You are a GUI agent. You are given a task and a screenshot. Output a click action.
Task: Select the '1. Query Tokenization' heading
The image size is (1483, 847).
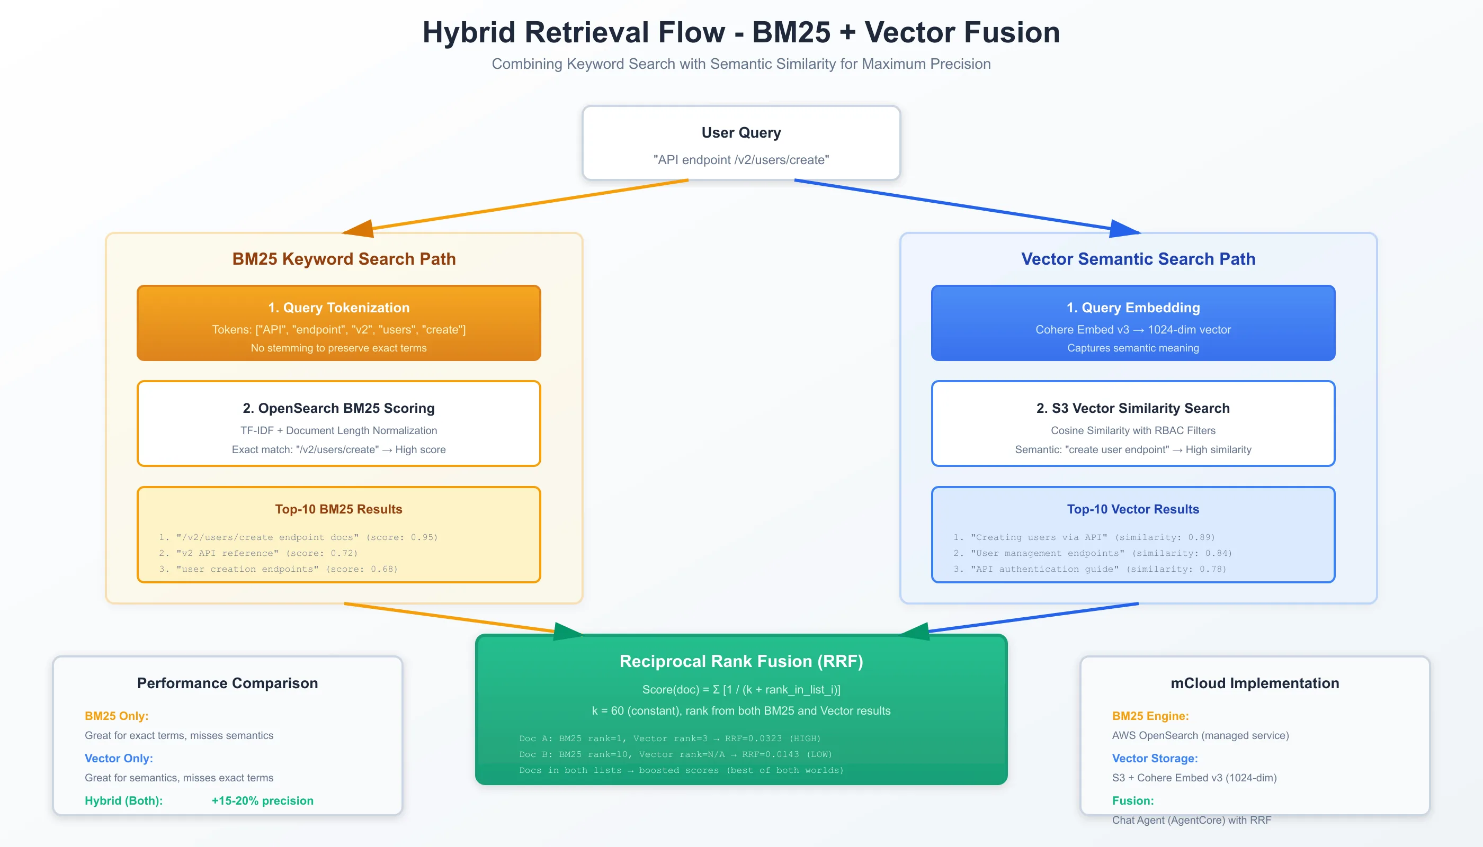(339, 308)
